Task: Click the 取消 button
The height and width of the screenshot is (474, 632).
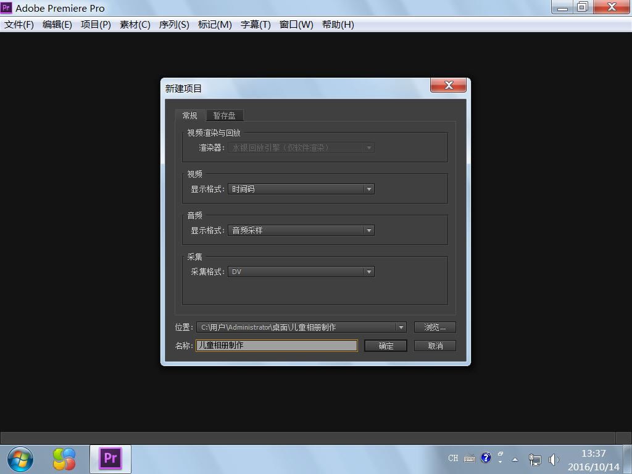Action: pos(435,346)
